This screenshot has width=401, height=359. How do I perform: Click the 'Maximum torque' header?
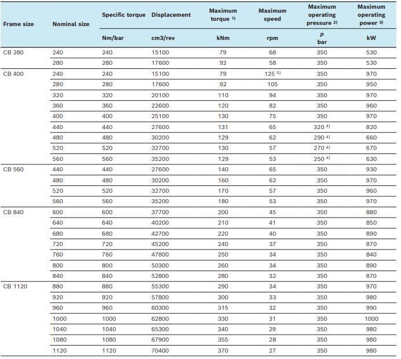223,15
